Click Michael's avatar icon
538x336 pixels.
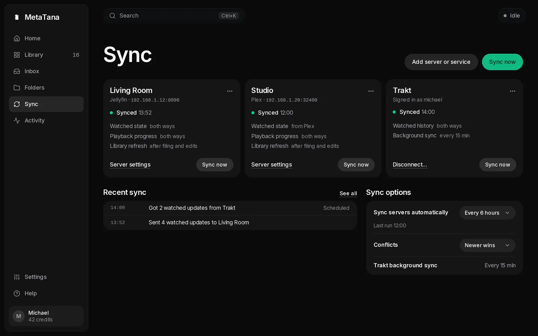click(19, 316)
